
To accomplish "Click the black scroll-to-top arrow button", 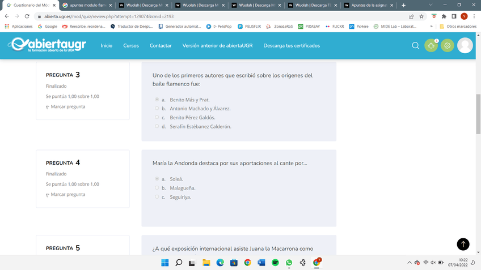I will tap(463, 244).
